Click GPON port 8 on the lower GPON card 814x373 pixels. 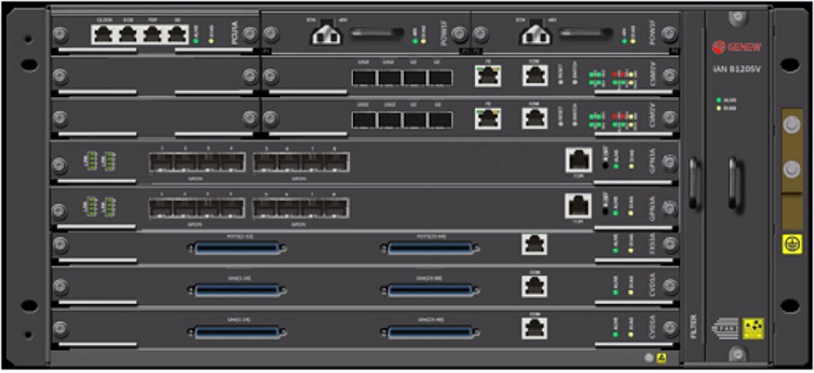(336, 208)
